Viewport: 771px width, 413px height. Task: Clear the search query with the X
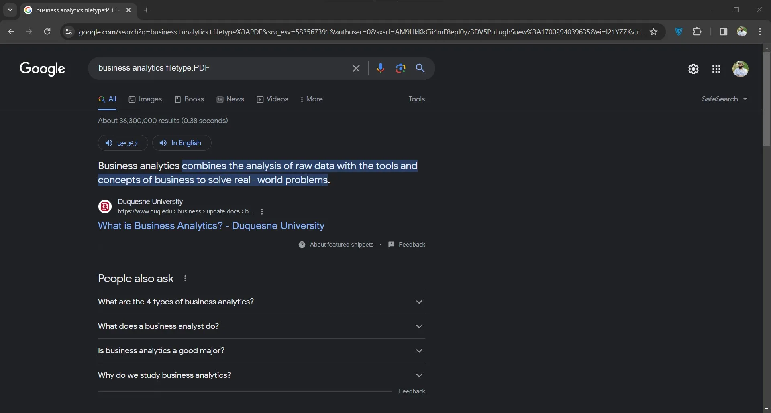tap(356, 68)
